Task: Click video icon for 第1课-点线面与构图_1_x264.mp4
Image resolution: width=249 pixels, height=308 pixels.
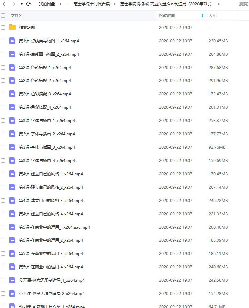Action: click(x=12, y=41)
